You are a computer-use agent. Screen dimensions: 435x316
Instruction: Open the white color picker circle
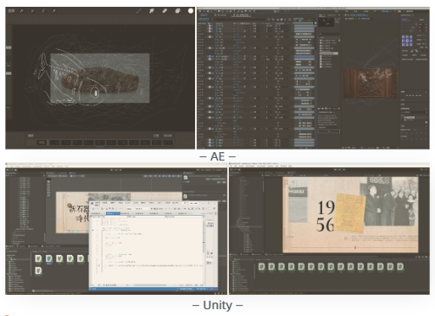pos(191,11)
